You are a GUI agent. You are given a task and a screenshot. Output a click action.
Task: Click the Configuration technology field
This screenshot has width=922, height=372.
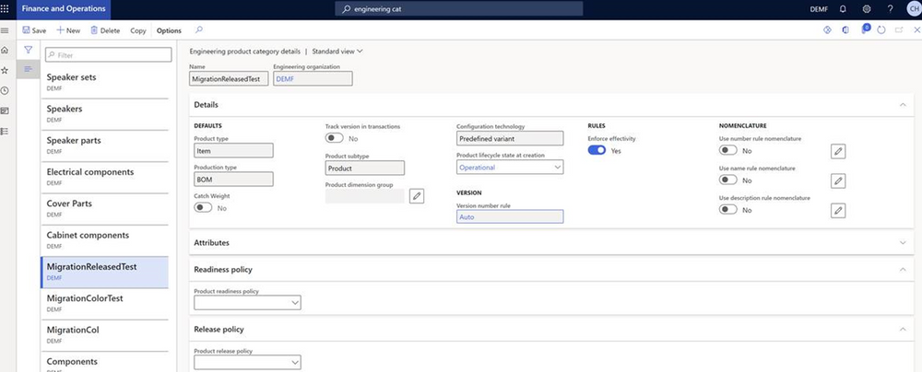tap(510, 138)
